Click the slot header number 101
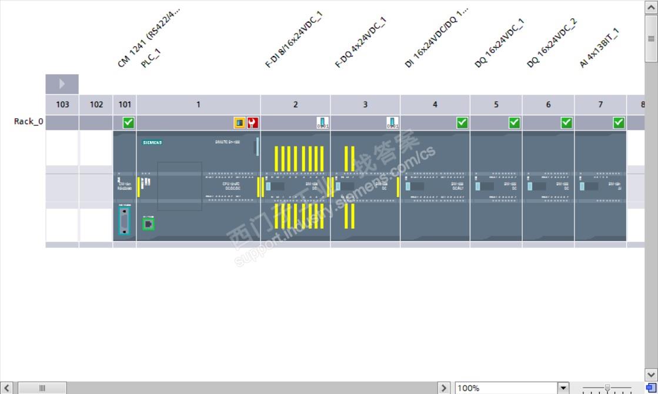 125,105
